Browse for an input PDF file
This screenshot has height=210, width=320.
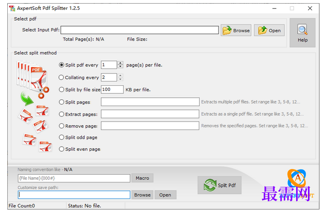[236, 30]
